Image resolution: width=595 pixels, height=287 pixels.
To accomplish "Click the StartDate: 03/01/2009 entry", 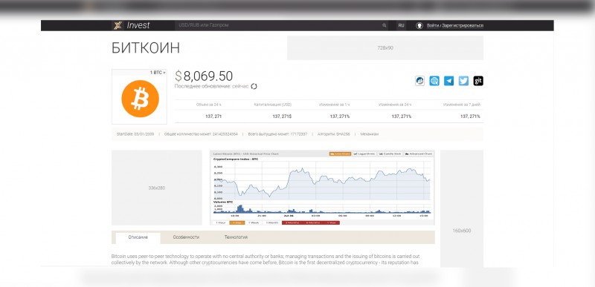I will (x=135, y=134).
